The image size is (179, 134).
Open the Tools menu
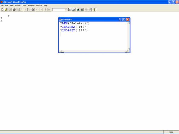click(x=24, y=6)
